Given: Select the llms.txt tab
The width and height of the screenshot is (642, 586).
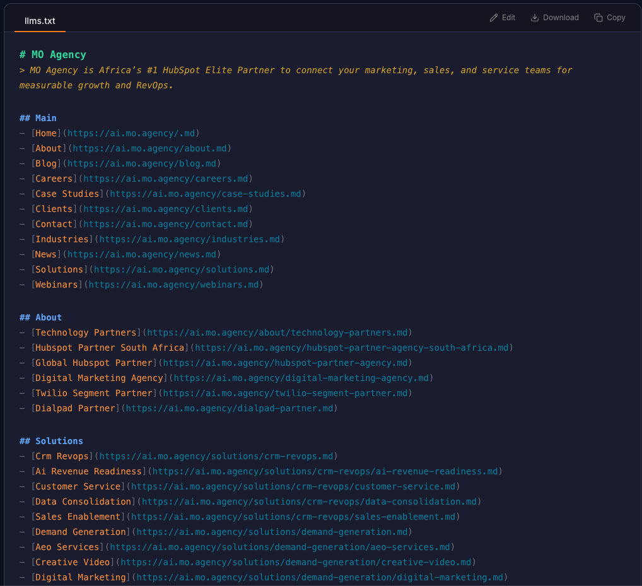Looking at the screenshot, I should pyautogui.click(x=40, y=20).
